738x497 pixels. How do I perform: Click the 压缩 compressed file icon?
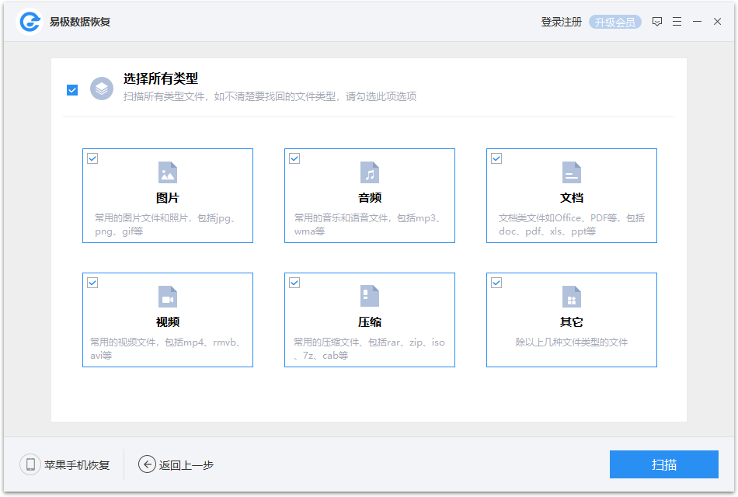click(x=370, y=296)
